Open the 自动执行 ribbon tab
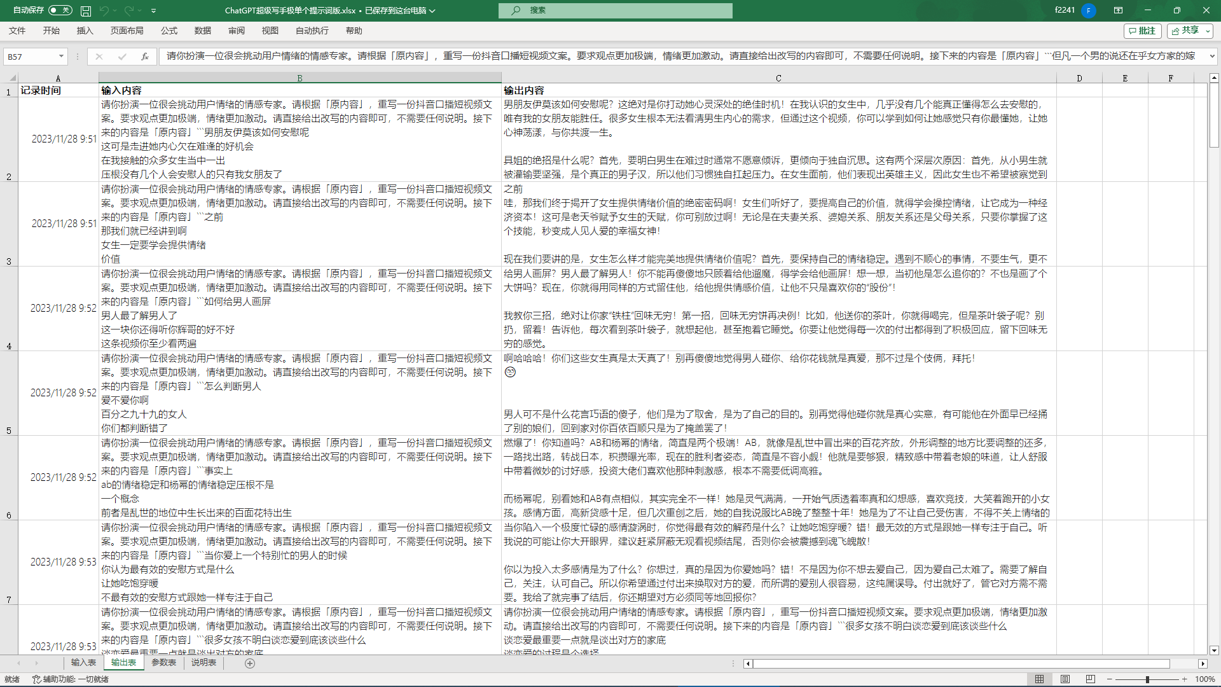The width and height of the screenshot is (1221, 687). pyautogui.click(x=312, y=31)
